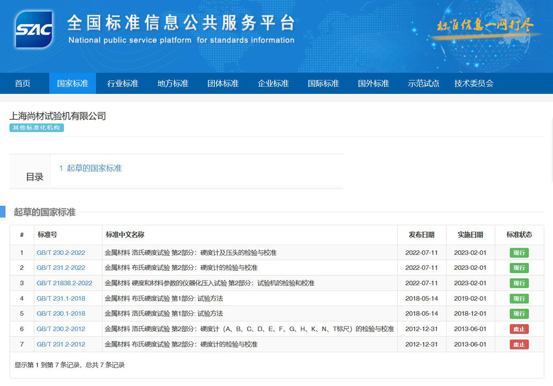Switch to the 团体标准 tab
The image size is (553, 386).
(x=223, y=83)
